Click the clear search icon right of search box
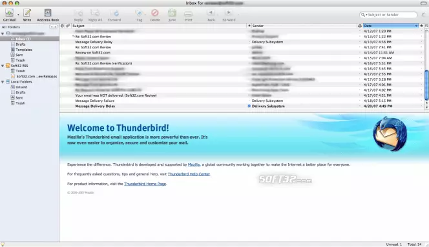Image resolution: width=429 pixels, height=247 pixels. [423, 15]
